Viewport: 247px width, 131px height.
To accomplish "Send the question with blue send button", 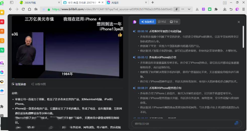I will point(236,123).
